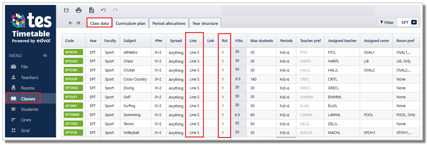Open Teachers in the sidebar menu

pyautogui.click(x=30, y=77)
